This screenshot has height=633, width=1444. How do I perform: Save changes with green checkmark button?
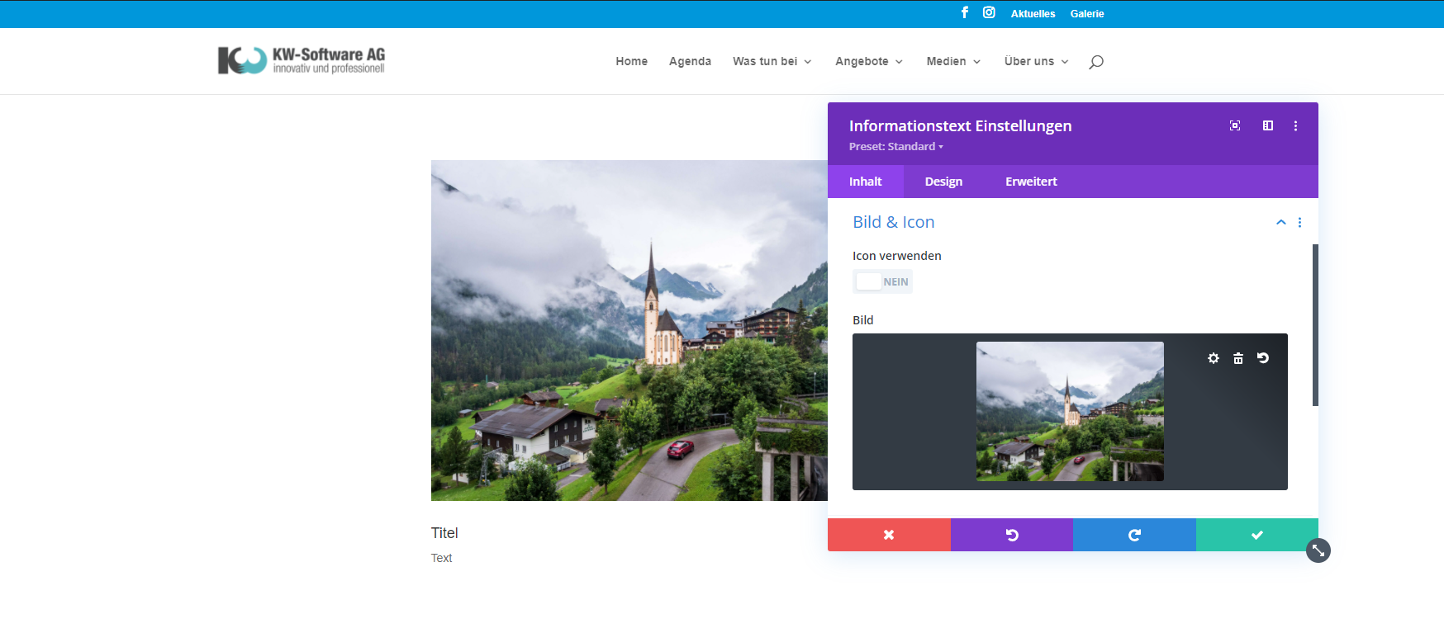[1256, 535]
